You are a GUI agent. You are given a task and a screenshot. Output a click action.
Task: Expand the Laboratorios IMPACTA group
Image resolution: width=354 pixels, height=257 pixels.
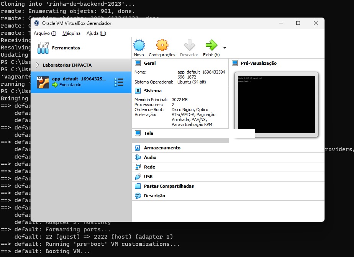point(38,65)
